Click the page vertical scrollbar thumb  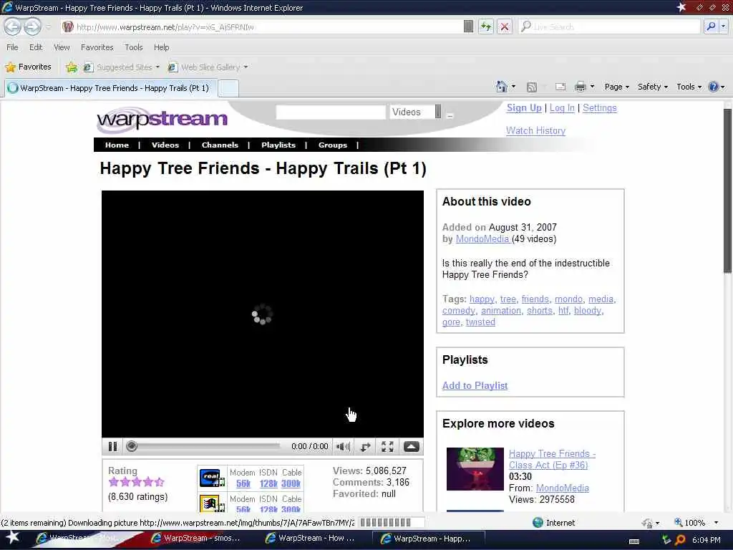pos(727,190)
